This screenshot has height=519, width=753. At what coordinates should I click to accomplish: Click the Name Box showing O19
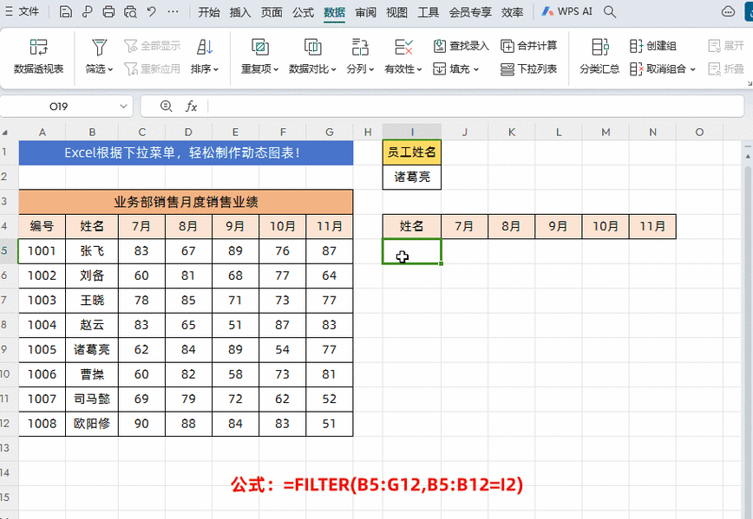pos(59,107)
